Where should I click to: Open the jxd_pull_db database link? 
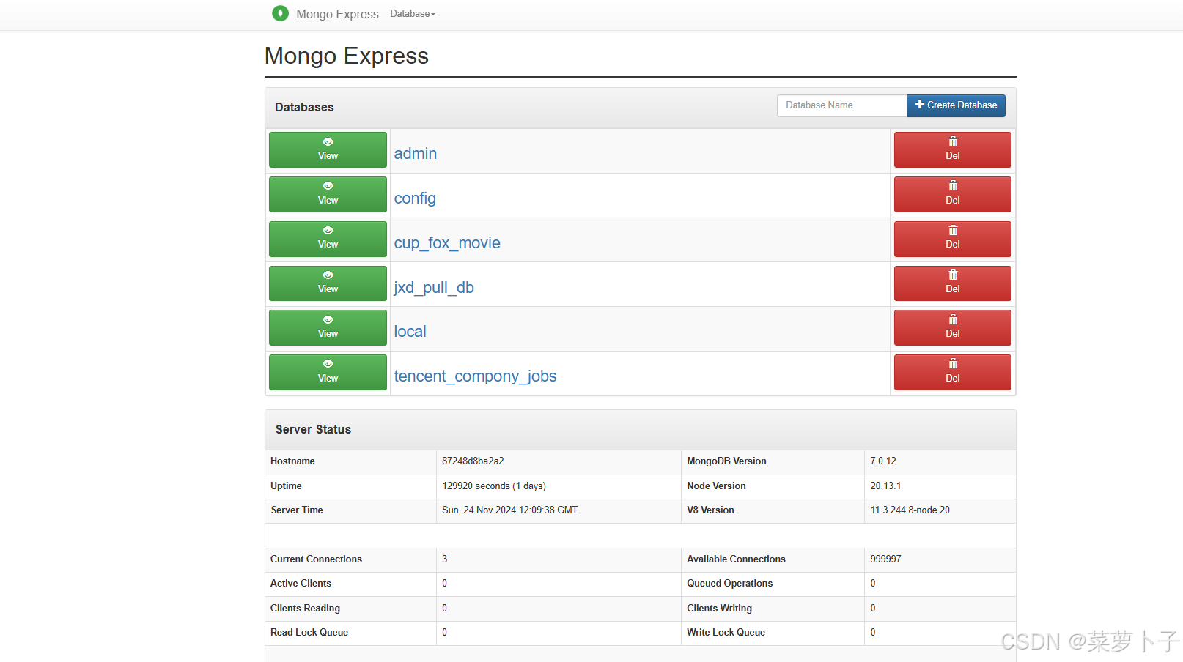pyautogui.click(x=433, y=287)
